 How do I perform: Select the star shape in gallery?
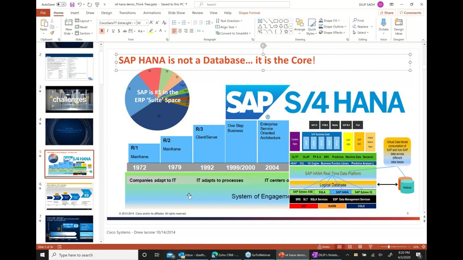[x=286, y=31]
